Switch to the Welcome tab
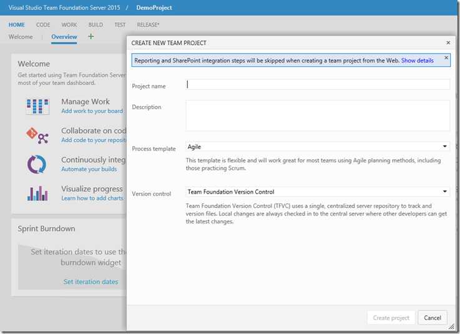 [x=21, y=37]
